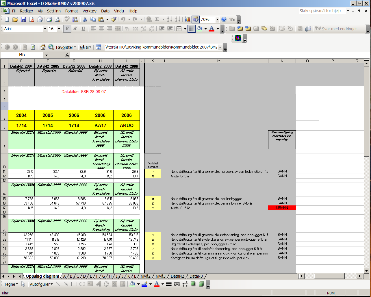371x297 pixels.
Task: Sort descending Z to A
Action: coord(178,20)
